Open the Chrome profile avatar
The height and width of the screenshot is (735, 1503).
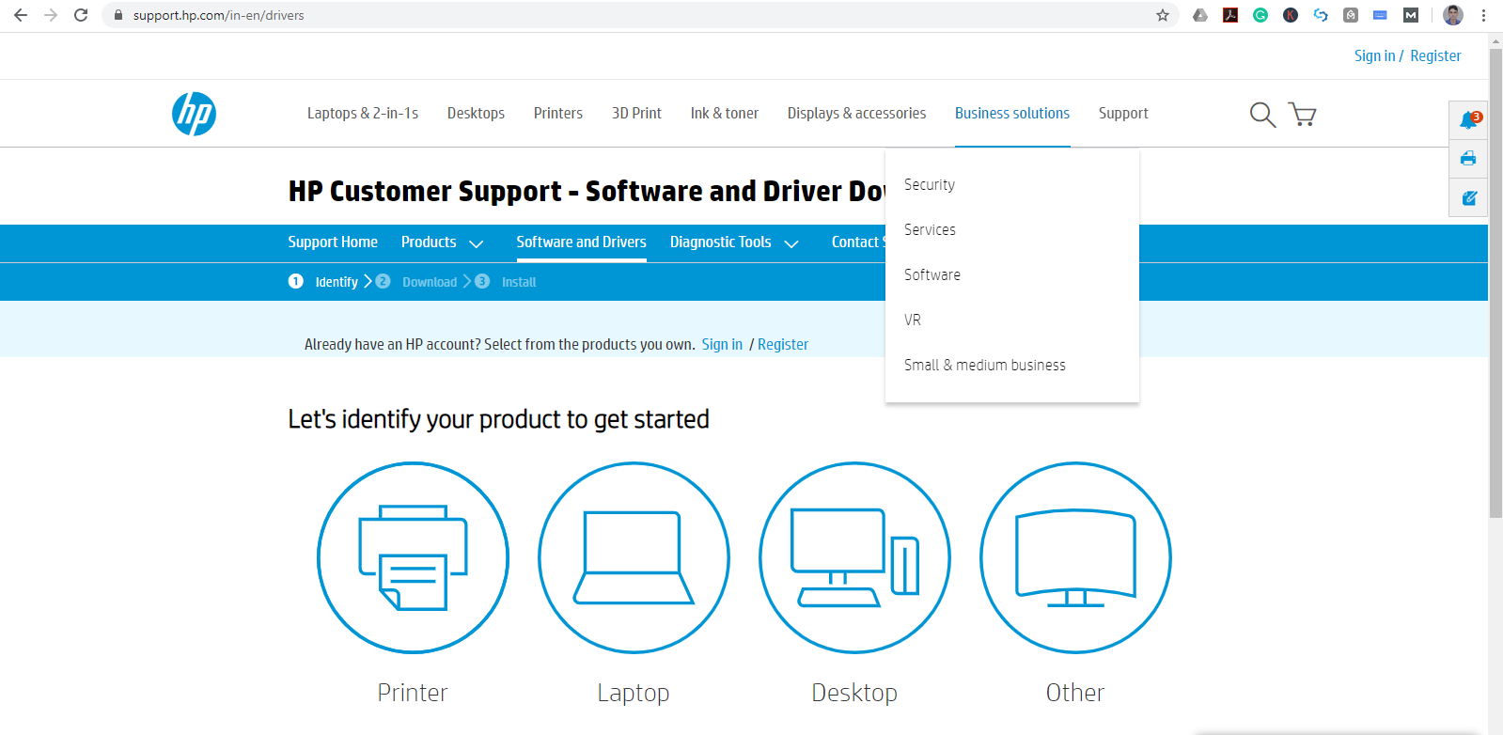click(x=1453, y=15)
